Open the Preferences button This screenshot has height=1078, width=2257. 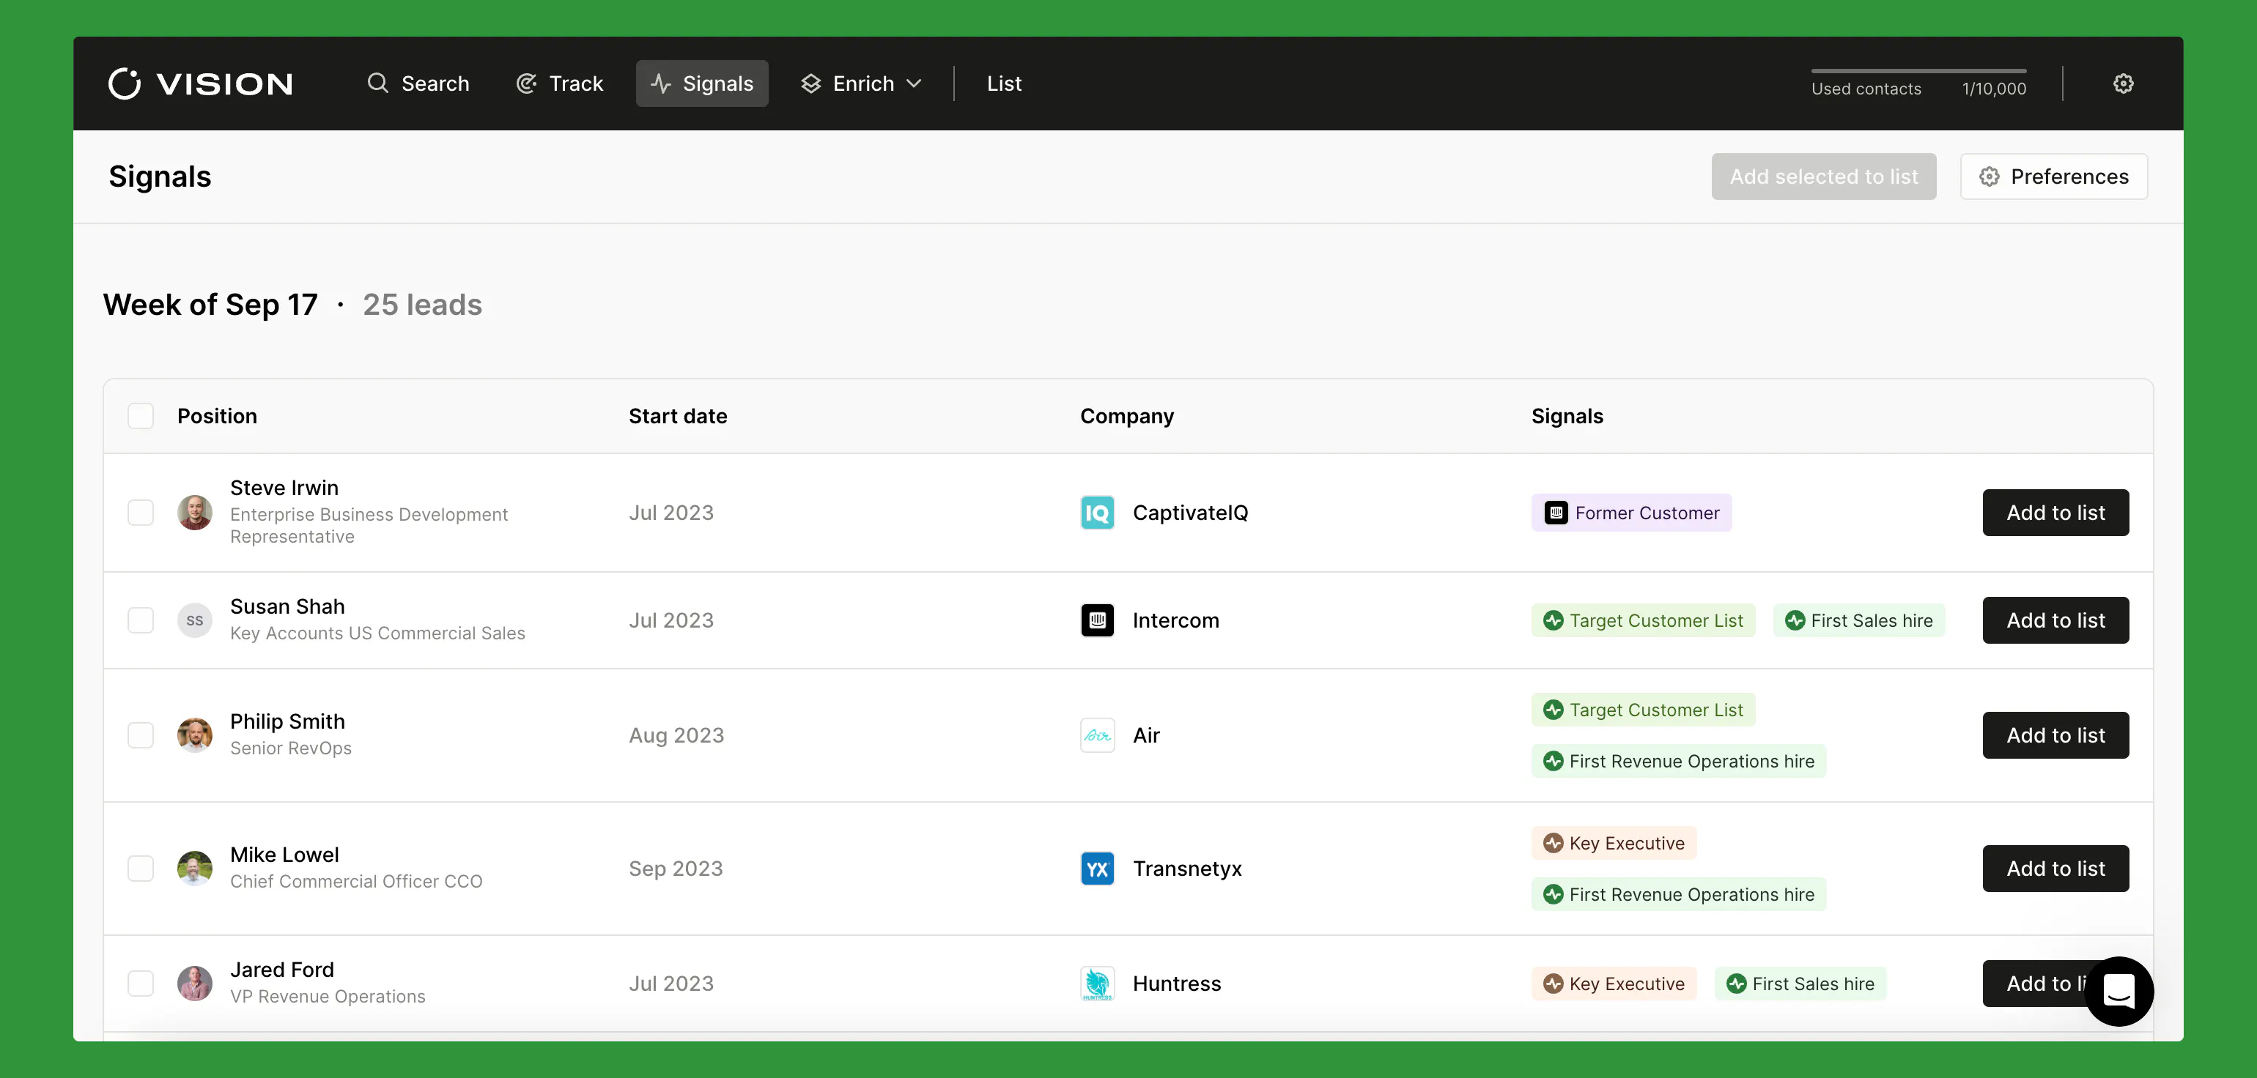click(2054, 176)
